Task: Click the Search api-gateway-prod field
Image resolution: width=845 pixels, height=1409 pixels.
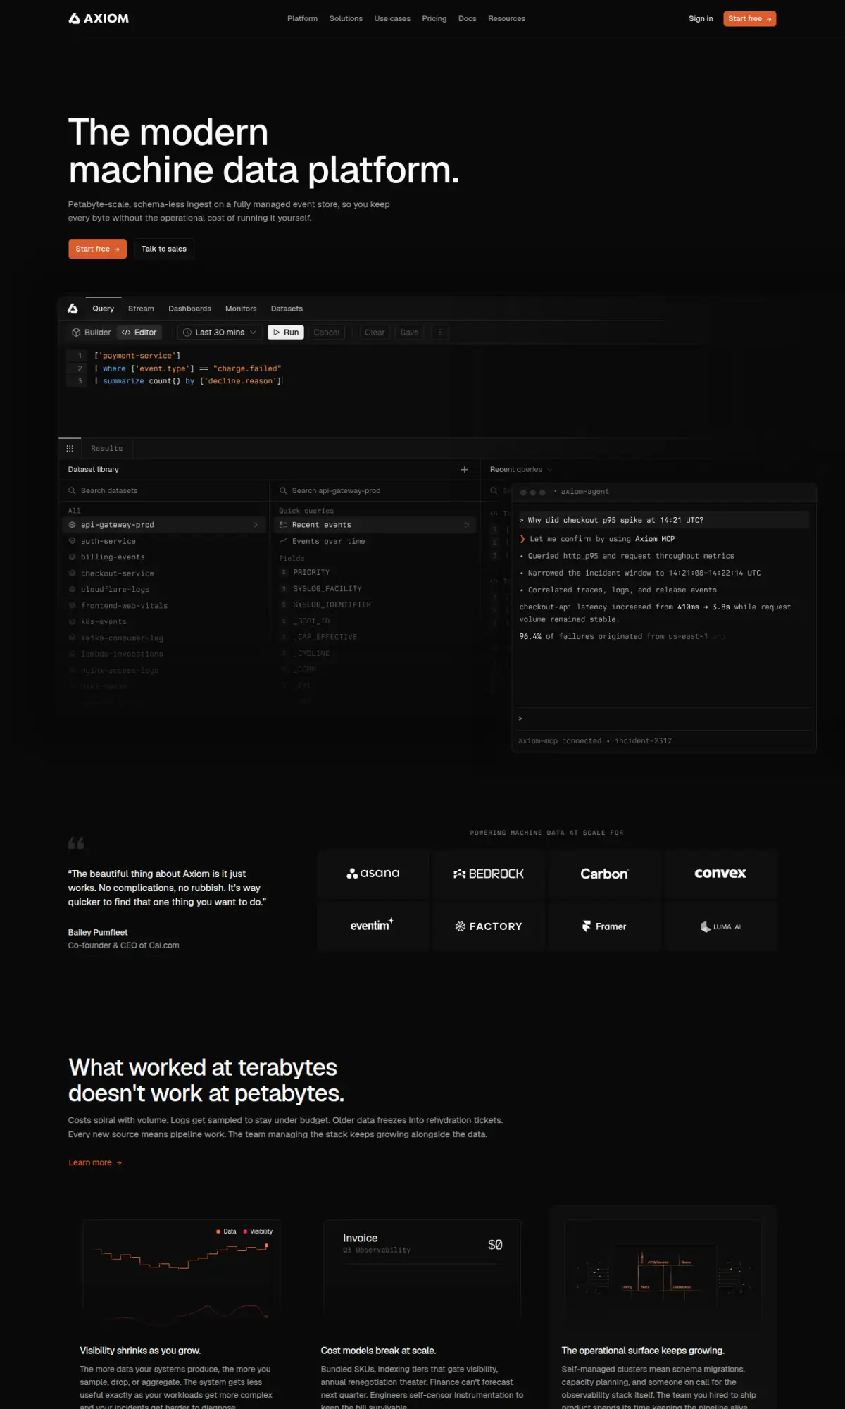Action: tap(375, 490)
